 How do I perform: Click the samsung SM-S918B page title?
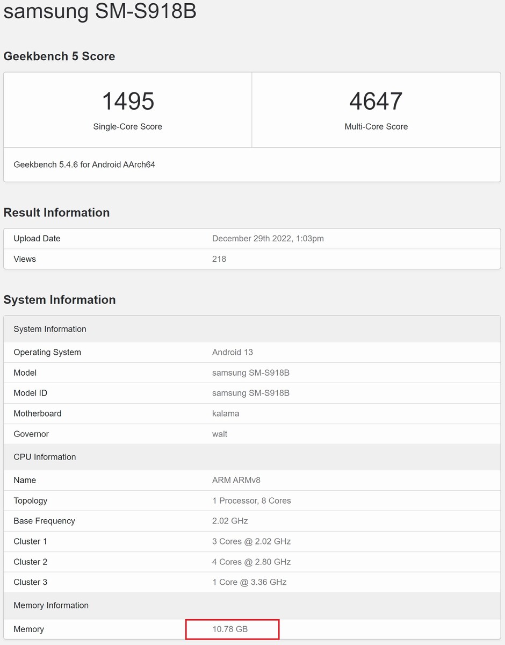tap(100, 11)
